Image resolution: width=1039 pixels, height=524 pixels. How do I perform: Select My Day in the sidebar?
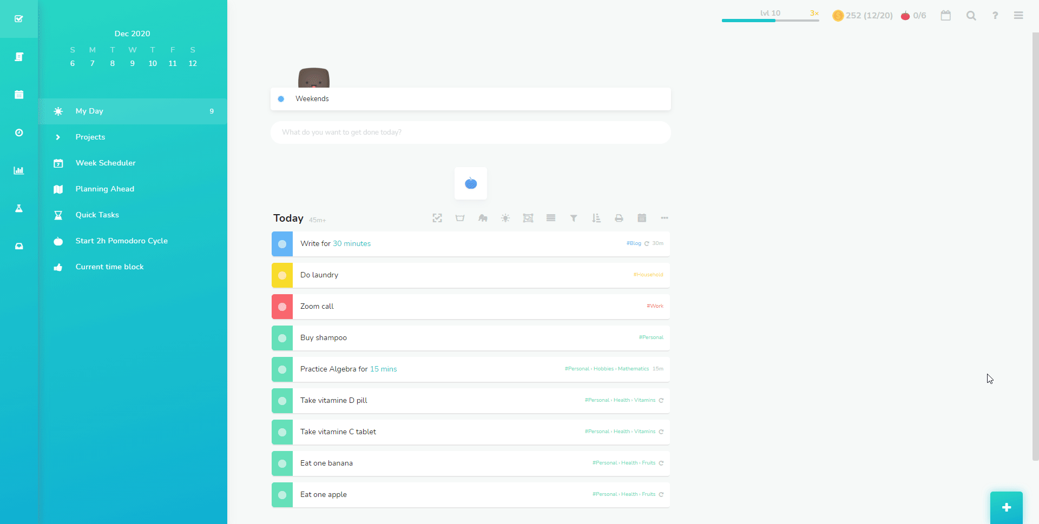coord(133,111)
